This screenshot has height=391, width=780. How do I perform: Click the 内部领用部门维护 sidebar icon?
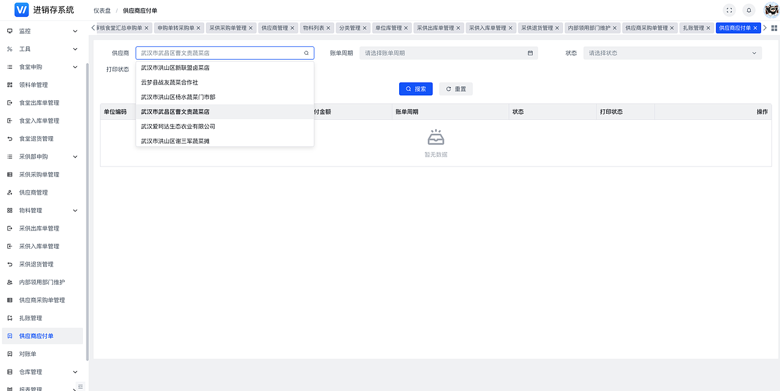[x=10, y=282]
